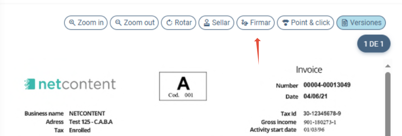Image resolution: width=402 pixels, height=136 pixels.
Task: Click the Gross income value 901-180273-1
Action: tap(320, 122)
